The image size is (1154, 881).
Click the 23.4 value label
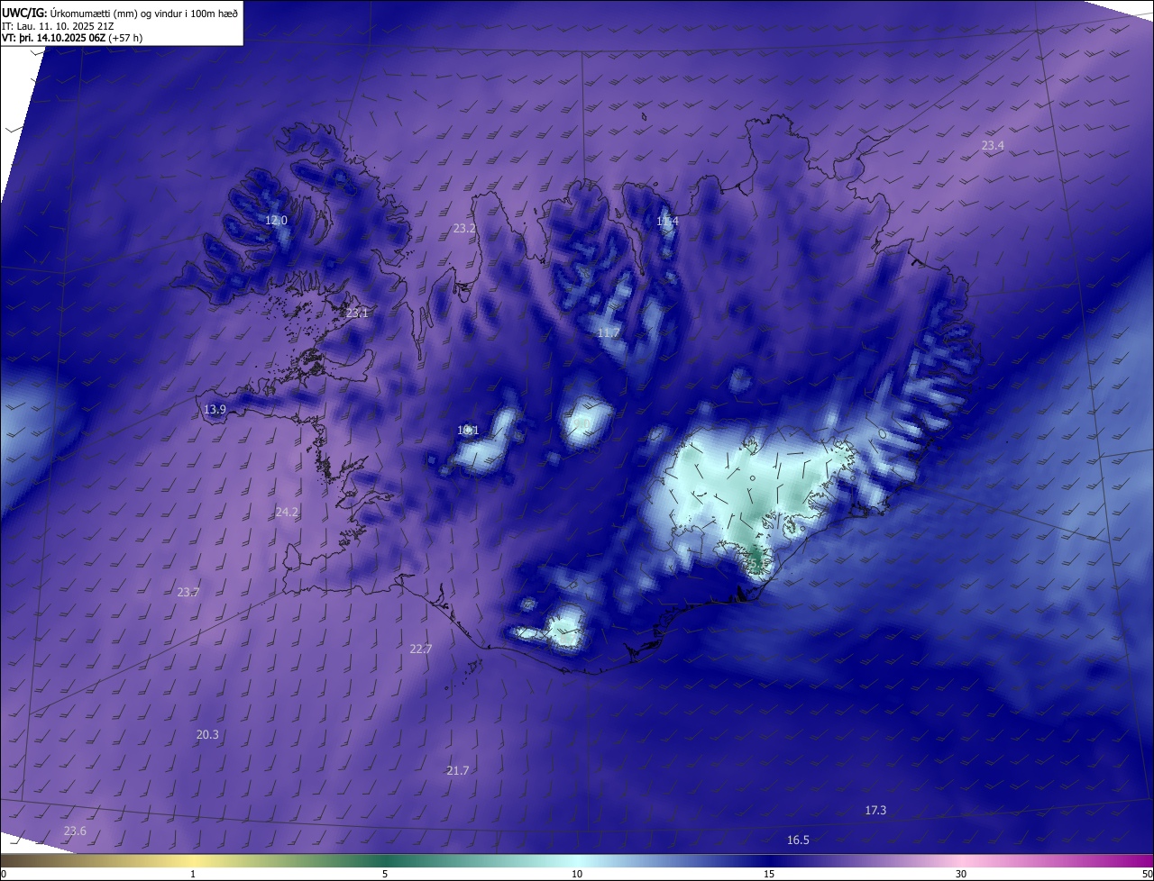point(993,146)
